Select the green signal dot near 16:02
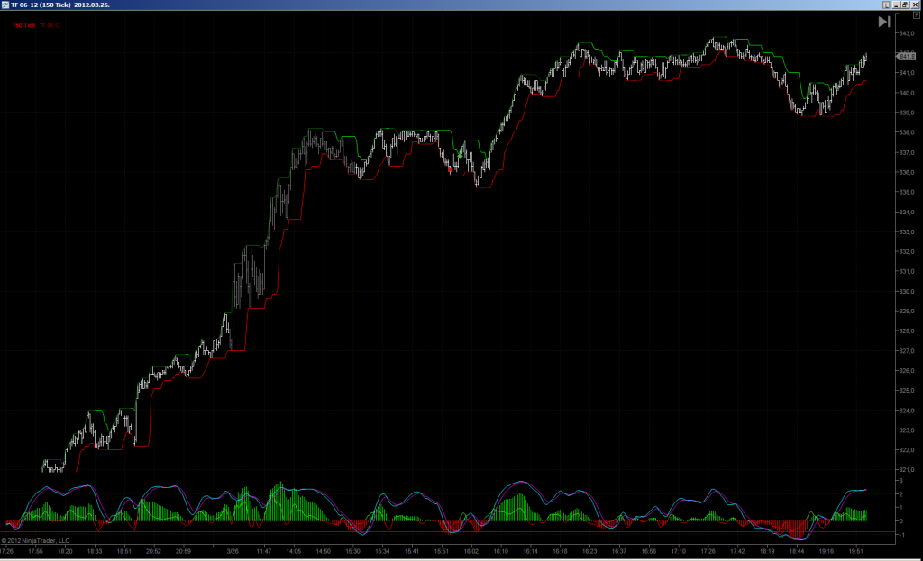The width and height of the screenshot is (923, 561). pyautogui.click(x=460, y=156)
